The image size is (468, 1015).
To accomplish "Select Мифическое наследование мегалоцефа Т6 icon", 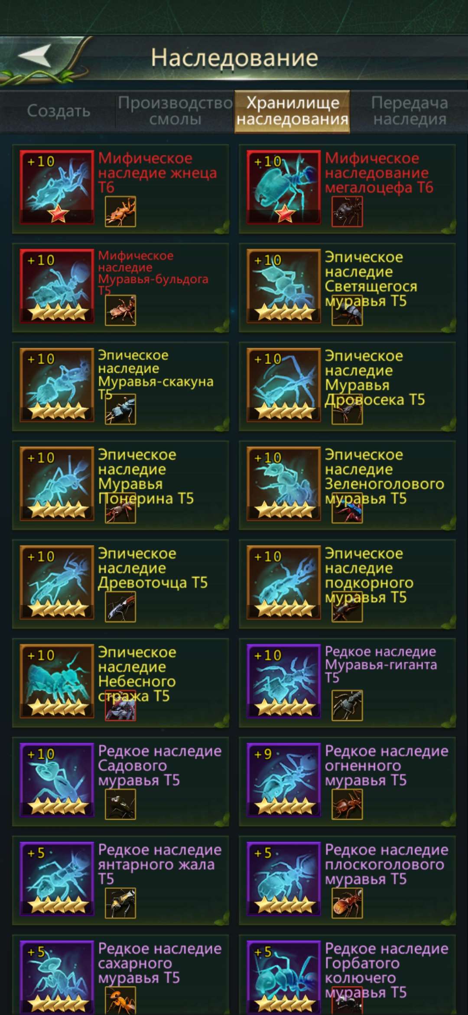I will click(x=284, y=187).
